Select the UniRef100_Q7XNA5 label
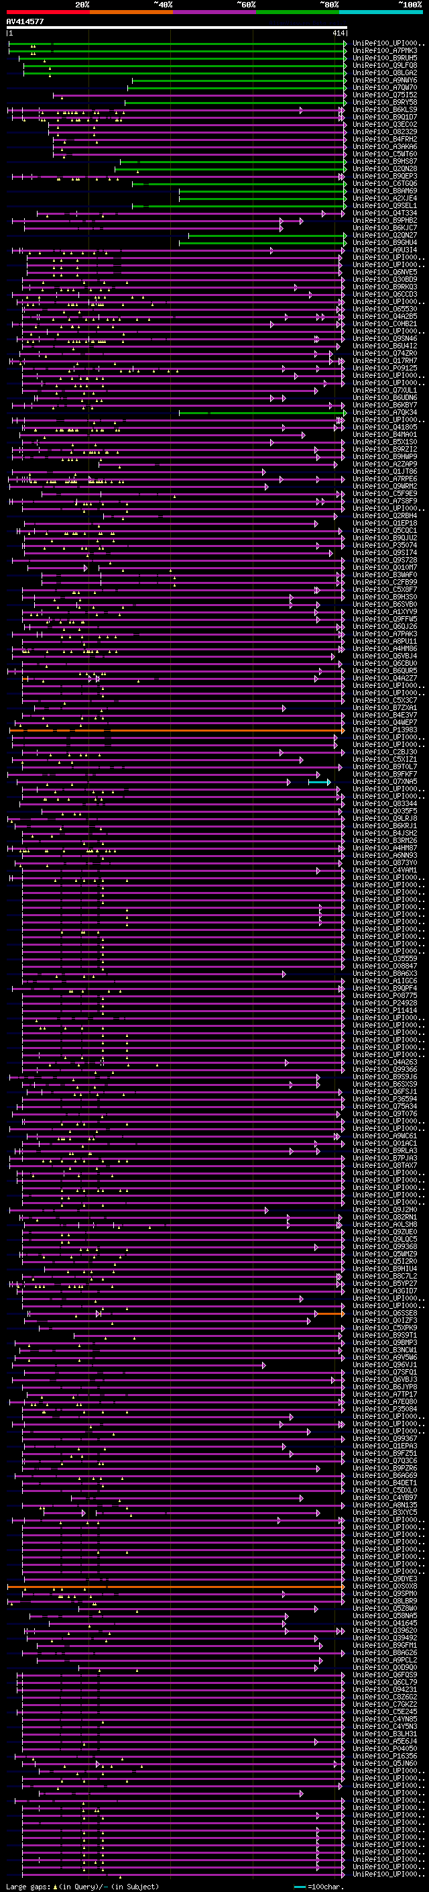 pyautogui.click(x=385, y=781)
